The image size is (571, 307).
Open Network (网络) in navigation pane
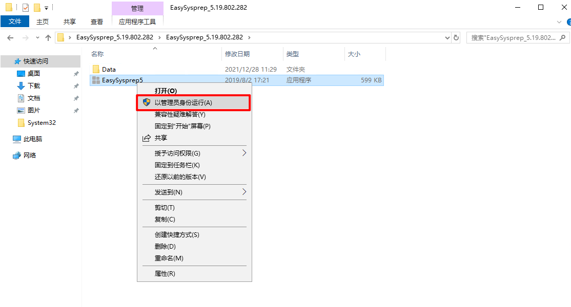[x=30, y=156]
